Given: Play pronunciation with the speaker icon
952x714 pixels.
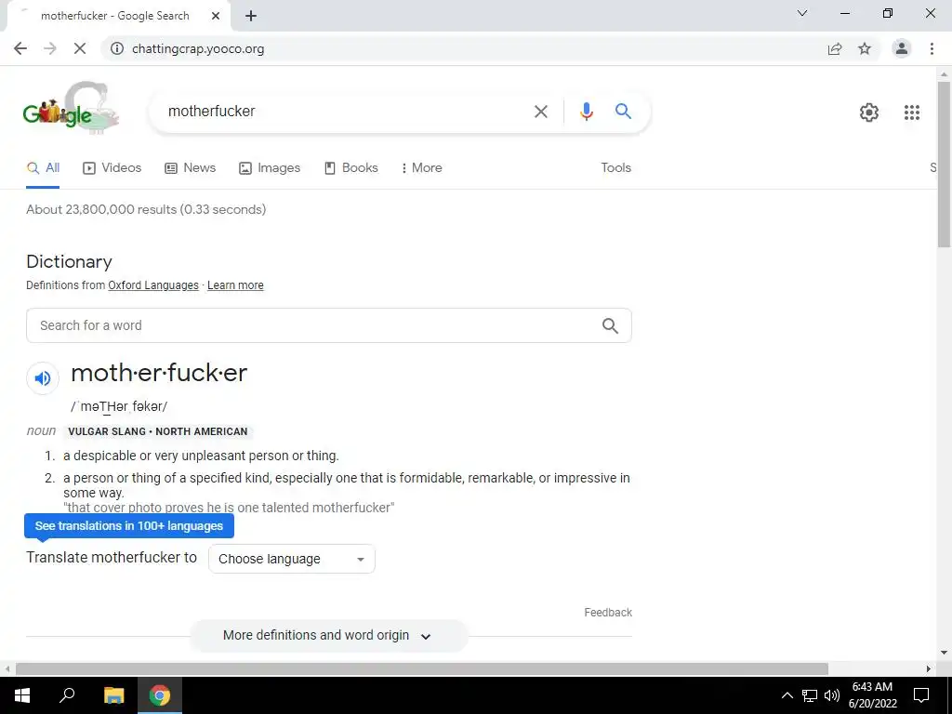Looking at the screenshot, I should [43, 378].
